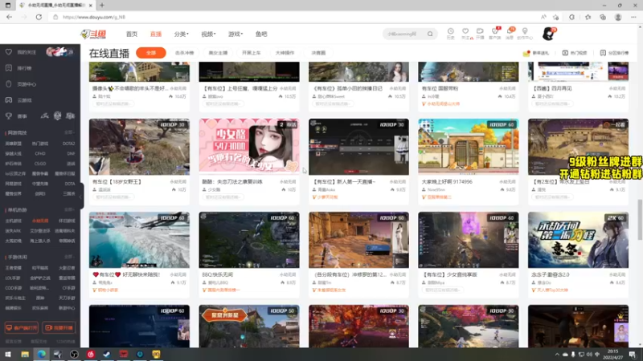Click the page vertical scrollbar thumb
The width and height of the screenshot is (643, 361).
[x=640, y=220]
